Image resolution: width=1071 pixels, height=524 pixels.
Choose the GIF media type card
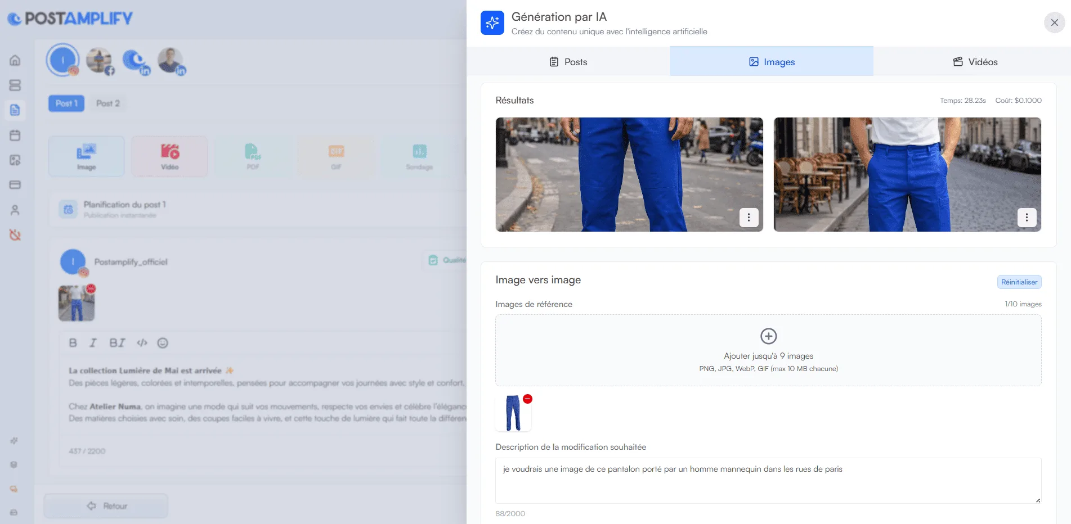click(x=336, y=156)
